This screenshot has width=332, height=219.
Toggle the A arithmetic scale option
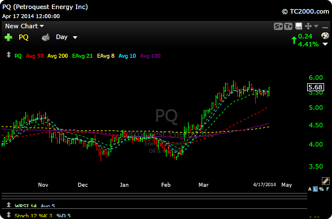tap(310, 189)
